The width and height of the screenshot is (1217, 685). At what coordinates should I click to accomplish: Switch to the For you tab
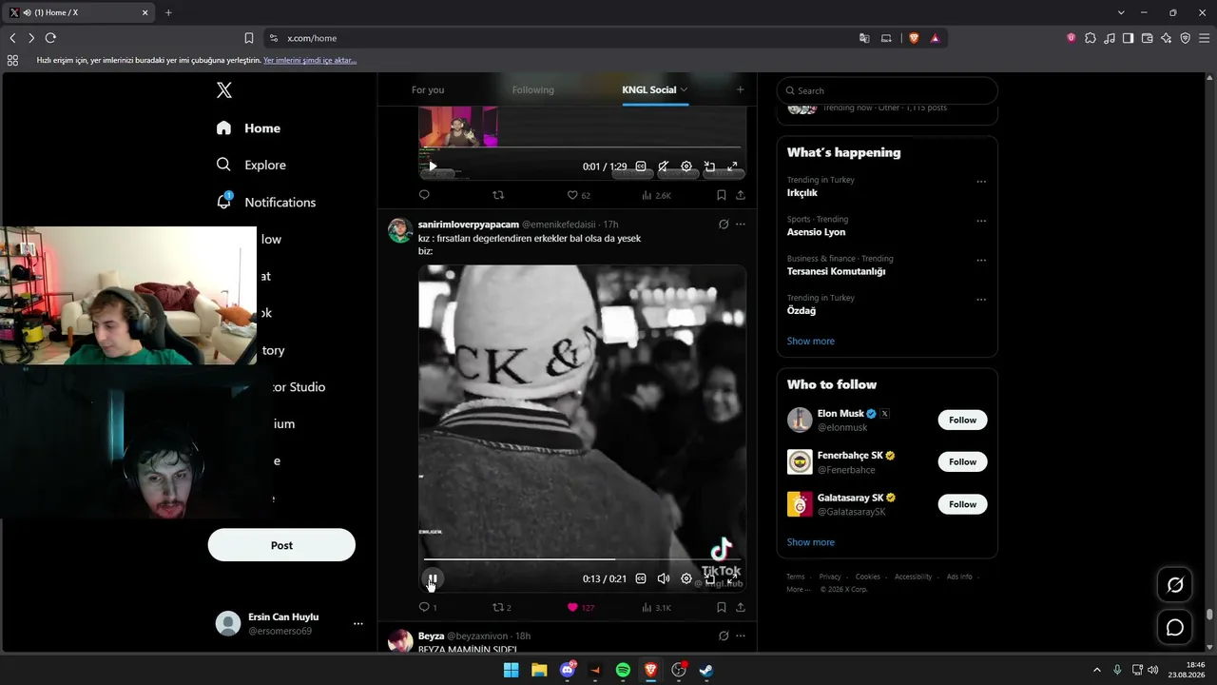pos(428,89)
